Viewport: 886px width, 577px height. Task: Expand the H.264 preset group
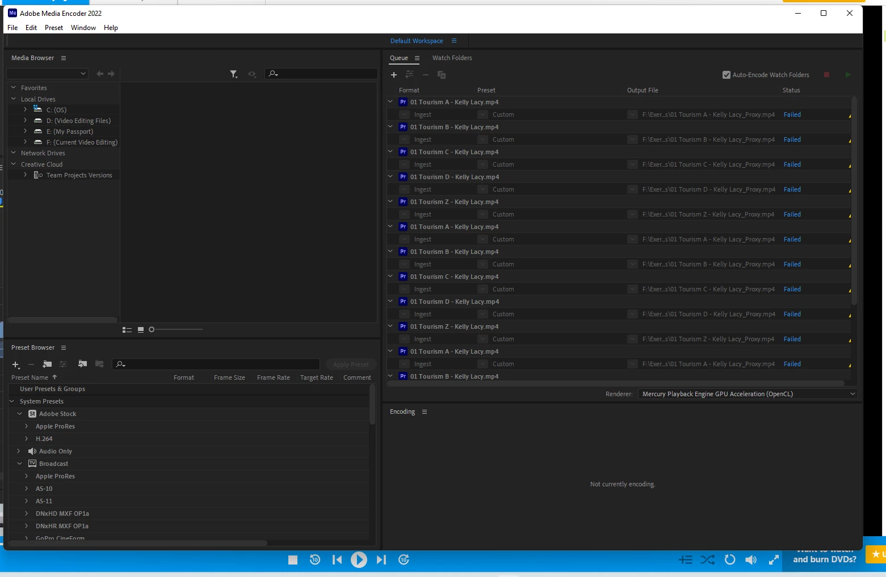click(26, 439)
